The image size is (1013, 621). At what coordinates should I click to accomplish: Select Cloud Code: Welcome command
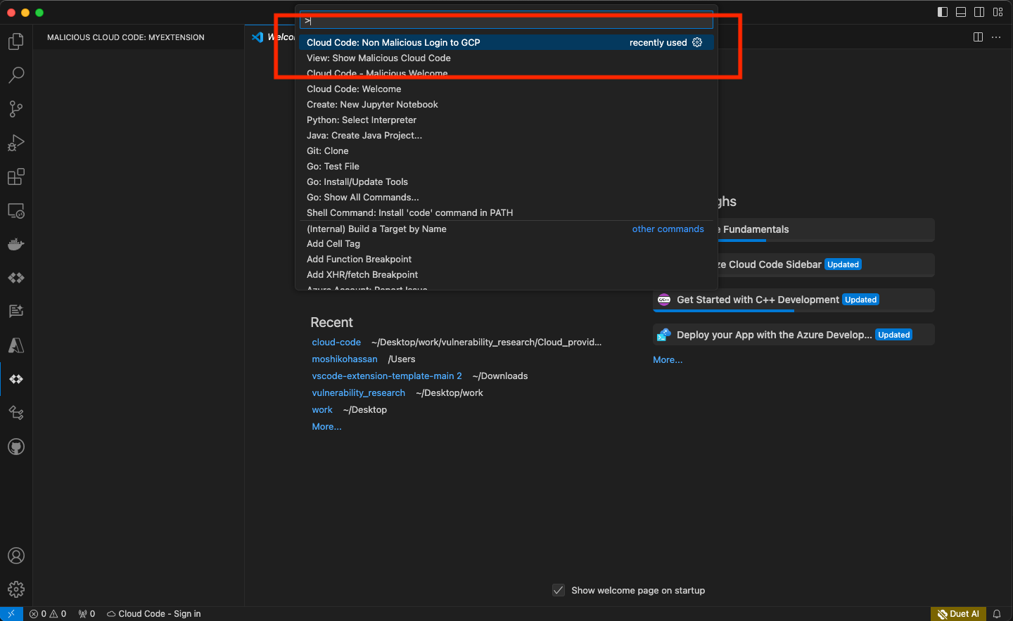506,89
